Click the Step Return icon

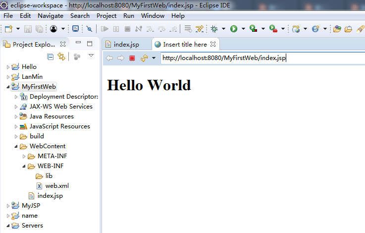click(x=173, y=29)
